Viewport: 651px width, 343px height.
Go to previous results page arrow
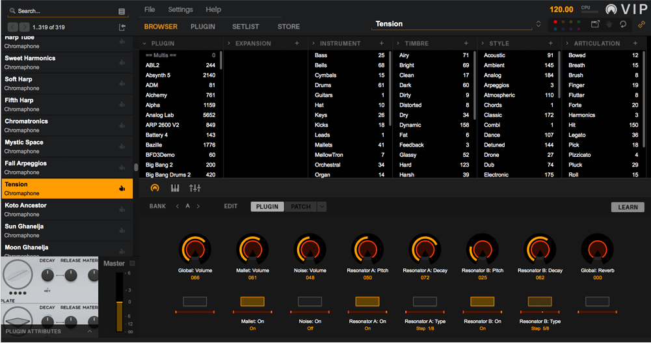pyautogui.click(x=13, y=27)
